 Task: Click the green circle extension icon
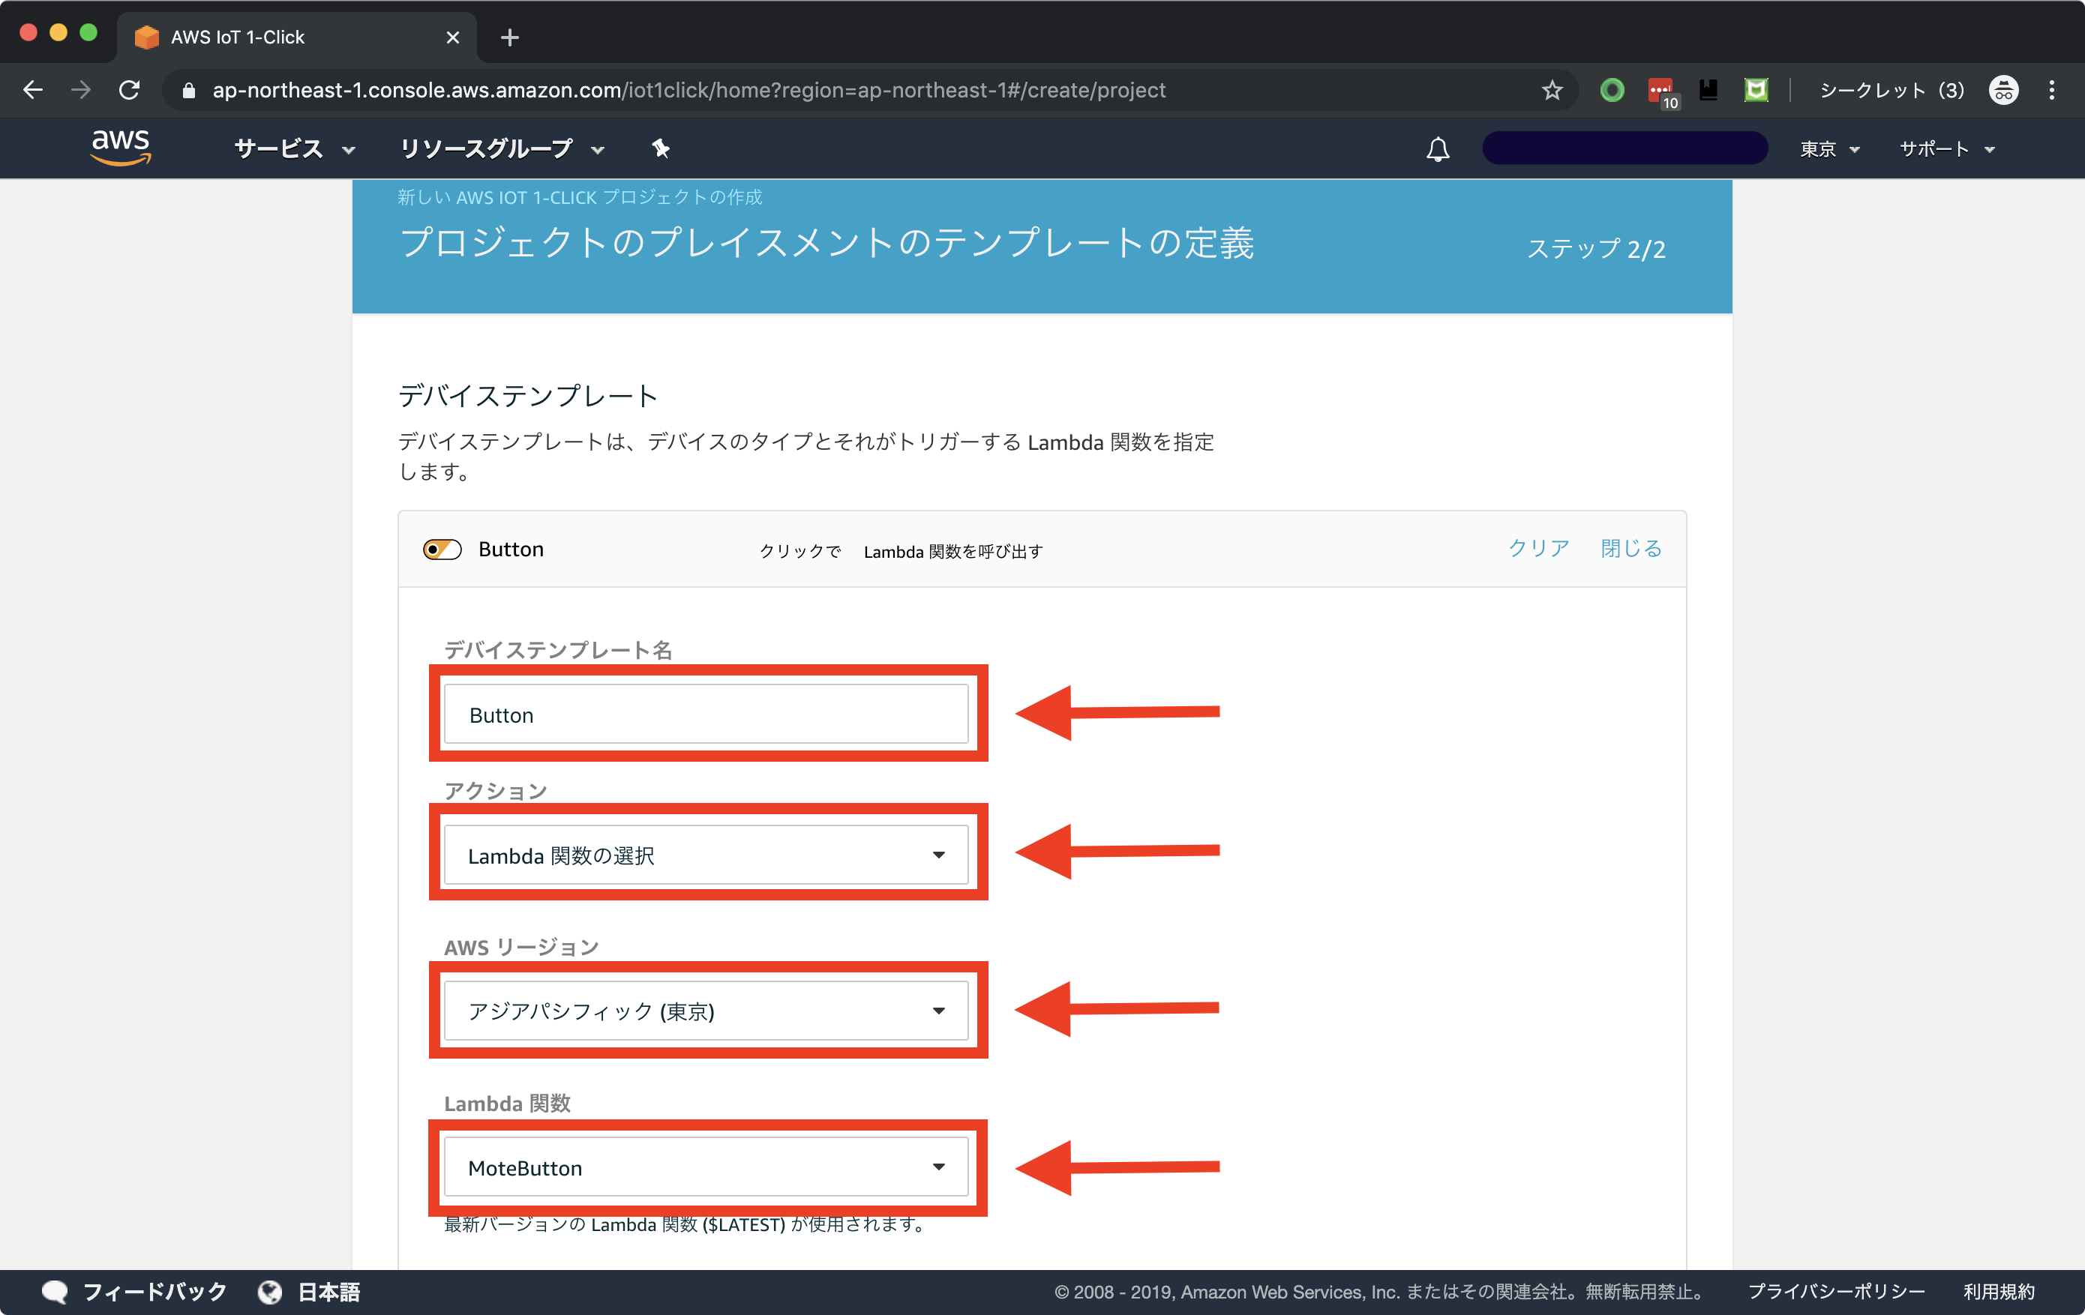pyautogui.click(x=1612, y=90)
